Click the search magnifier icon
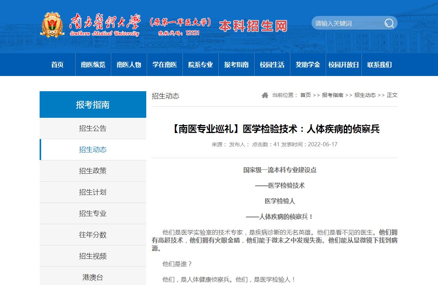This screenshot has height=285, width=438. [389, 24]
